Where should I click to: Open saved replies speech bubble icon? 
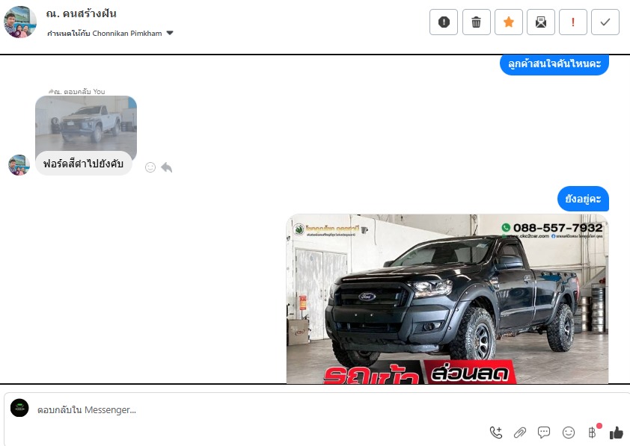pos(544,433)
